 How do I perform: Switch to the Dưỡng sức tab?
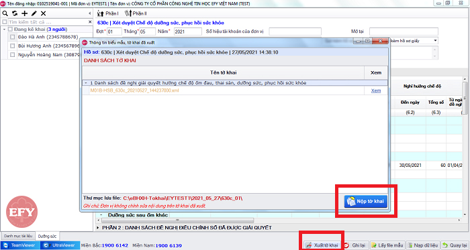[48, 236]
